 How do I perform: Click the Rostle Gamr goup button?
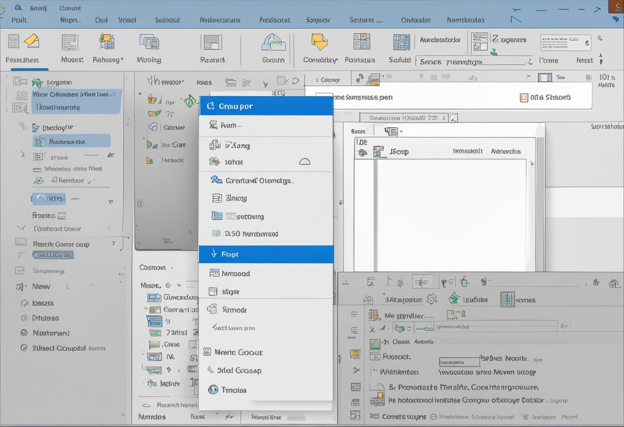click(61, 244)
